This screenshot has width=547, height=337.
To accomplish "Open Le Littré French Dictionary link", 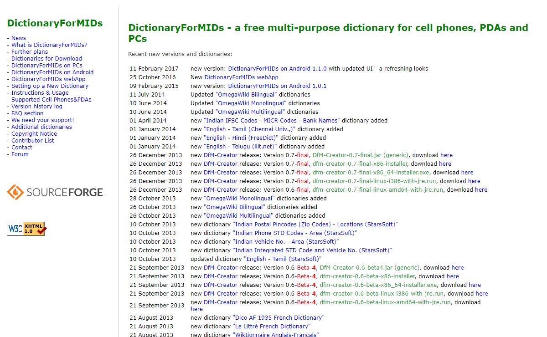I will [272, 327].
